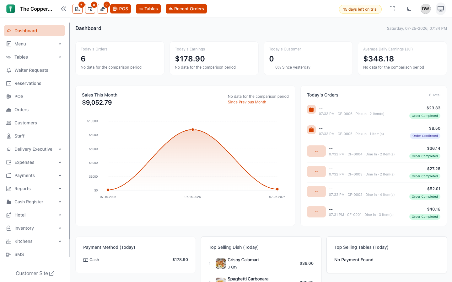Open today's orders icon with badge 6

tap(78, 9)
